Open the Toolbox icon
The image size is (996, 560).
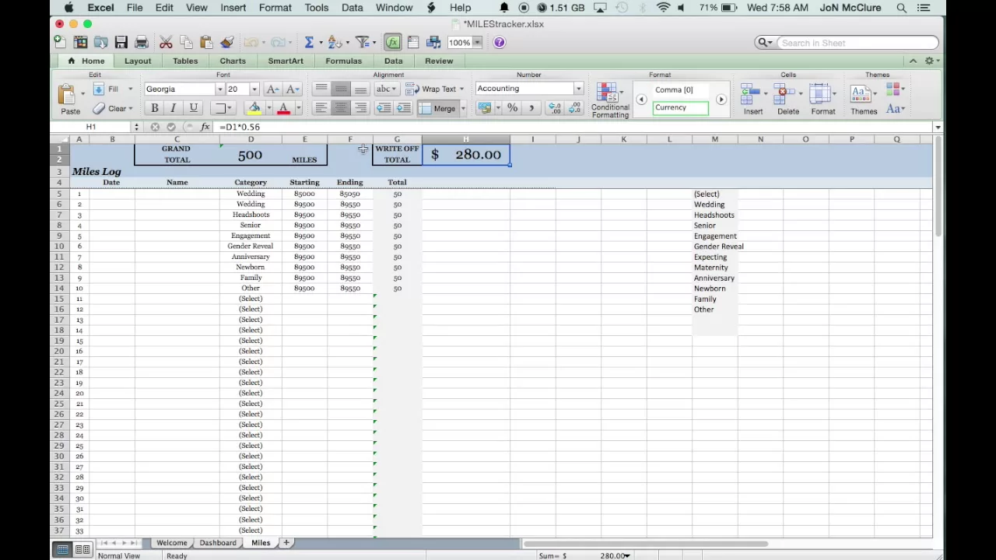(413, 42)
